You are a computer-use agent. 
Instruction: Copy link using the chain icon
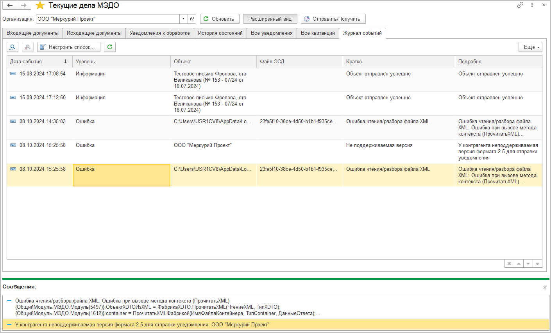click(520, 5)
